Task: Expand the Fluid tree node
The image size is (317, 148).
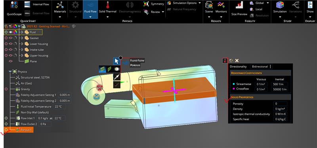Action: pos(22,32)
